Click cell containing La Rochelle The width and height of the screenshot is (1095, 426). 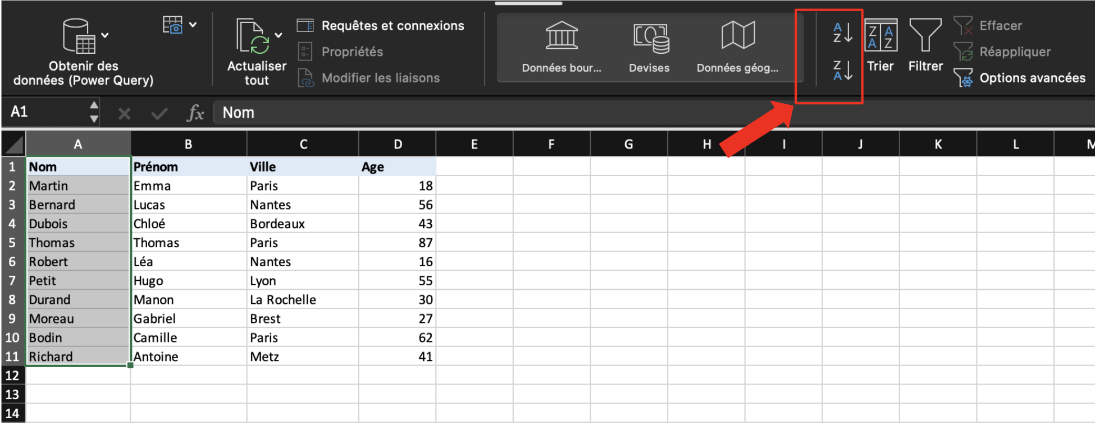[x=303, y=300]
